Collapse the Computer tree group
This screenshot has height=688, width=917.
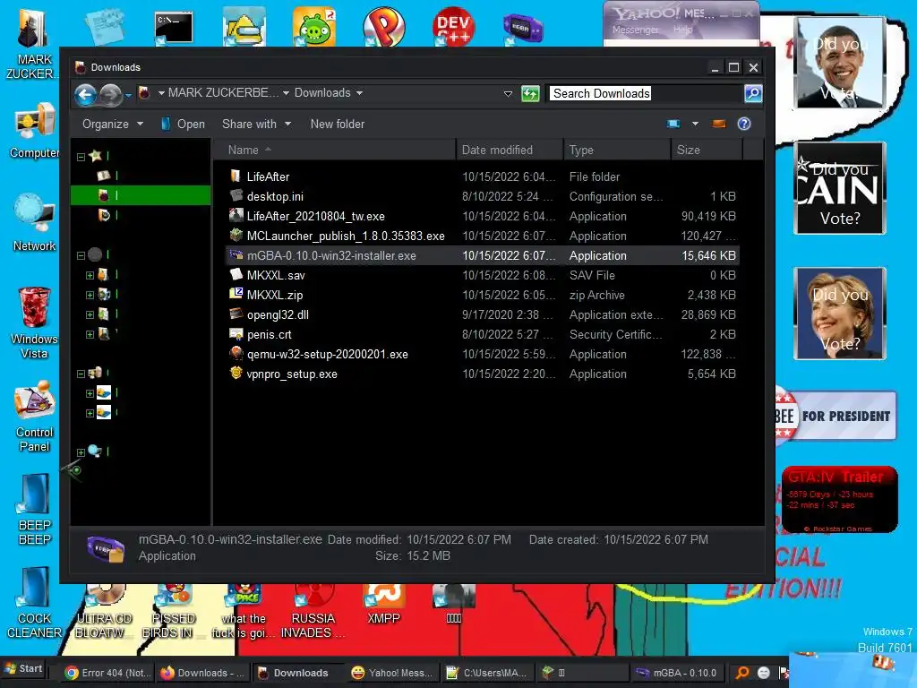coord(81,374)
